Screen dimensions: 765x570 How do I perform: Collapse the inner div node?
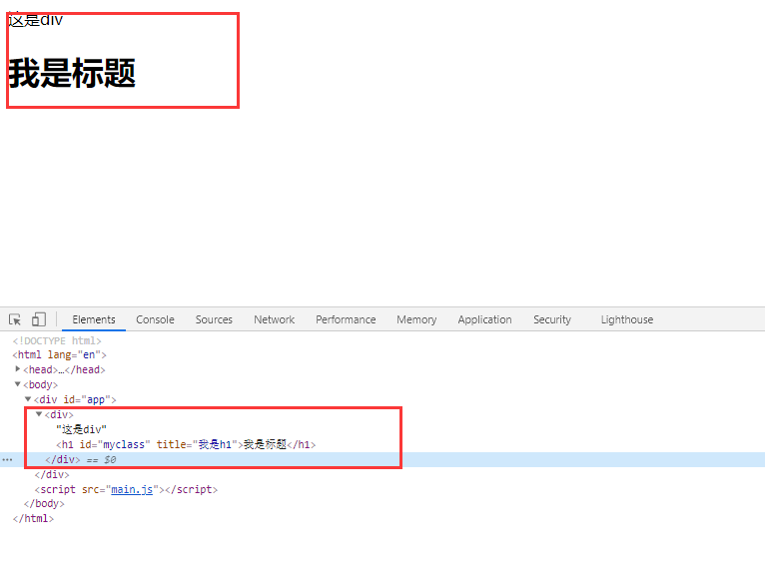pos(39,414)
